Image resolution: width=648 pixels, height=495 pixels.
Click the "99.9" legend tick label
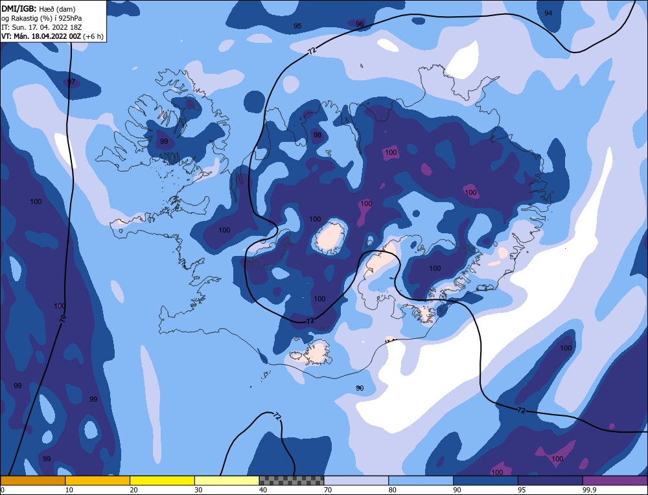click(589, 490)
